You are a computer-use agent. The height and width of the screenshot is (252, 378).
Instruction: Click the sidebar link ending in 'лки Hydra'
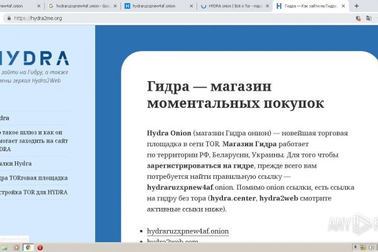pos(16,163)
